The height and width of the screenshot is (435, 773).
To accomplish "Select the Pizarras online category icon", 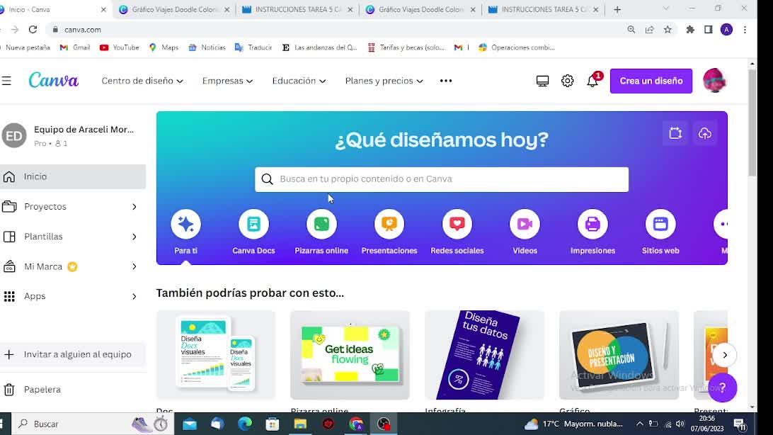I will (321, 224).
